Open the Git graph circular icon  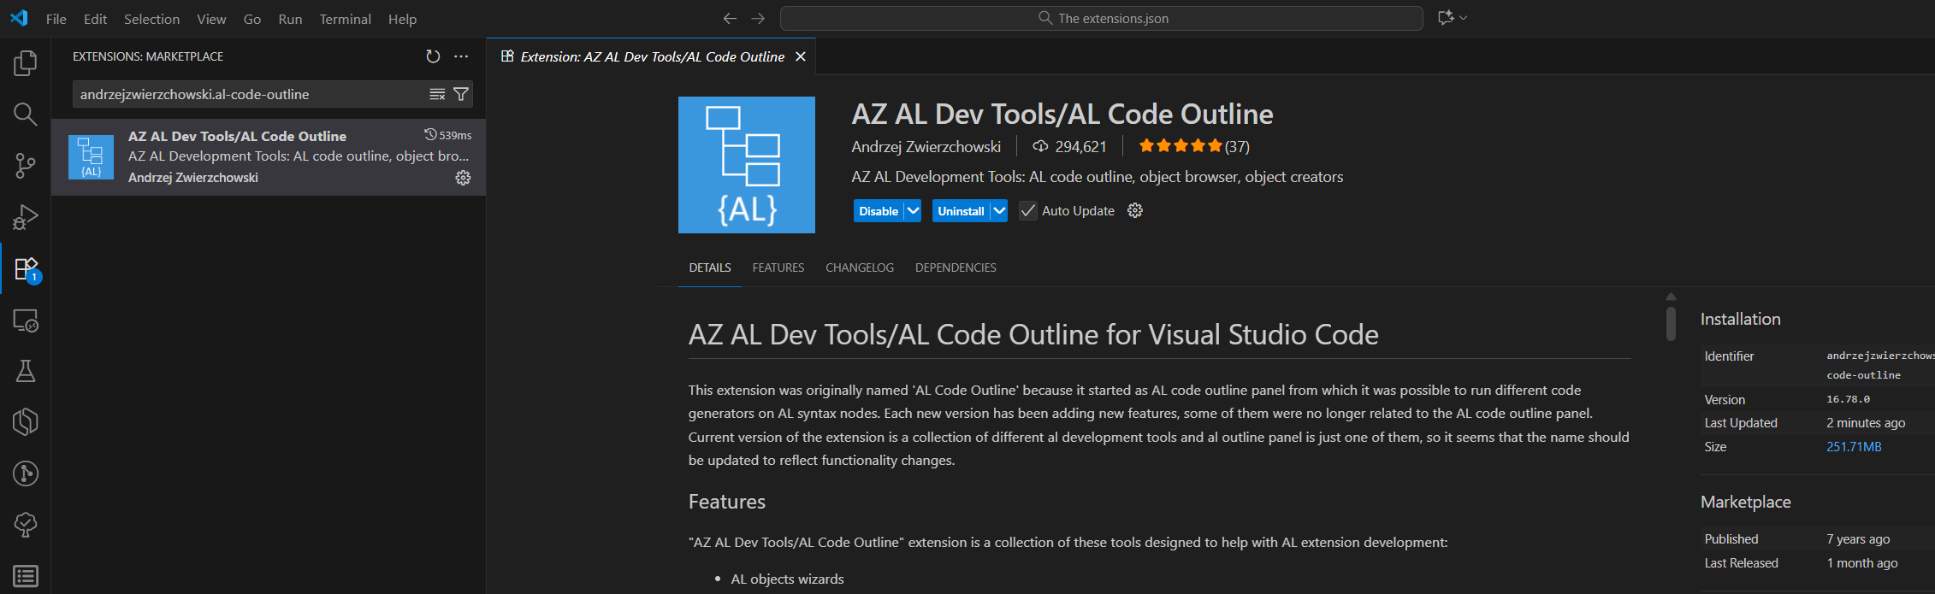[26, 473]
